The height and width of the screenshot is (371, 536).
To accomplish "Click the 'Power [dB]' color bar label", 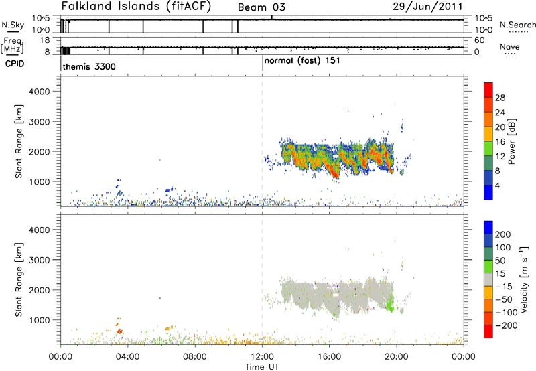I will tap(511, 141).
